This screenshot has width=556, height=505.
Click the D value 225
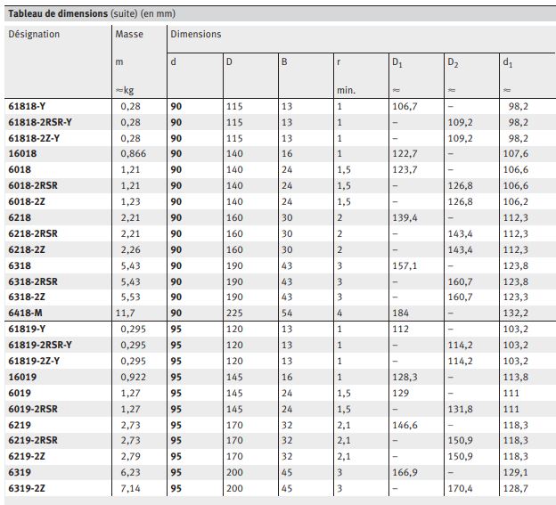[234, 313]
